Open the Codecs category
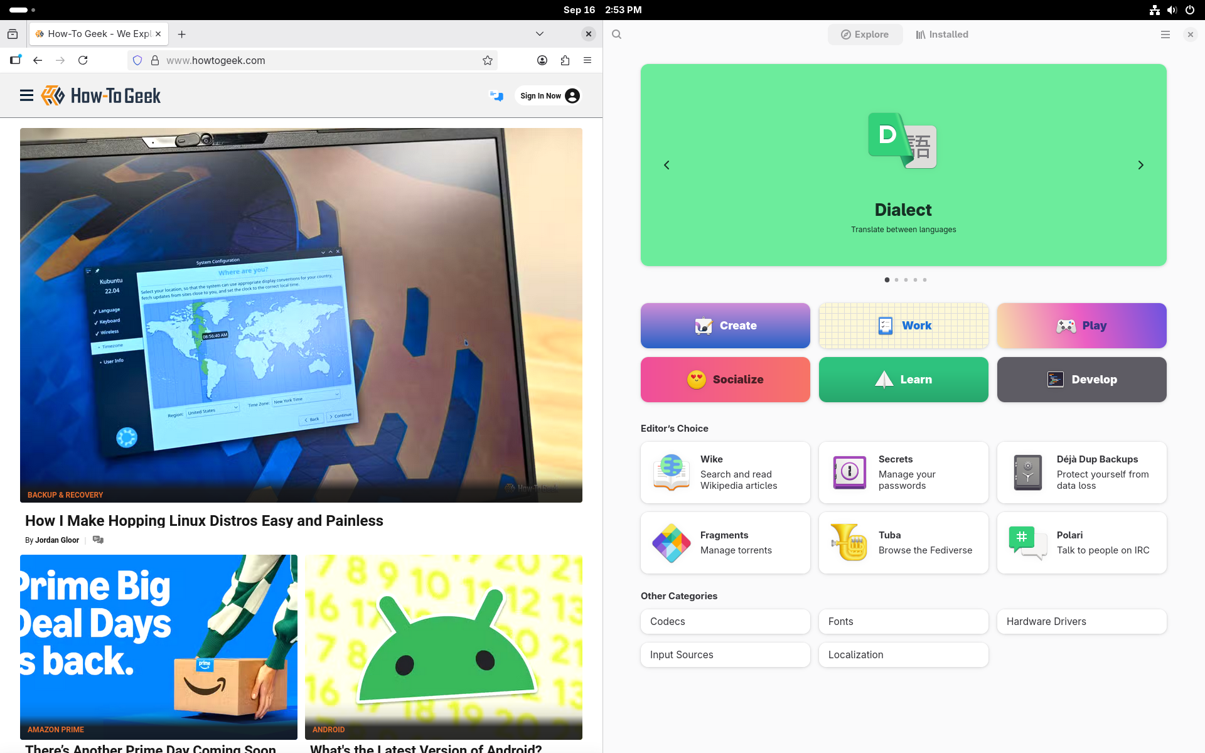 (725, 621)
